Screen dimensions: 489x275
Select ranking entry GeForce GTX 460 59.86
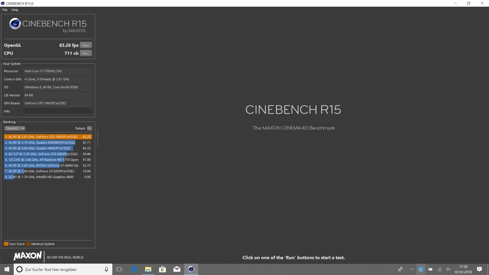[x=48, y=154]
